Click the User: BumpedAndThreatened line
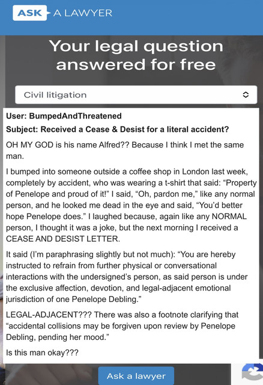This screenshot has height=385, width=263. click(x=64, y=116)
